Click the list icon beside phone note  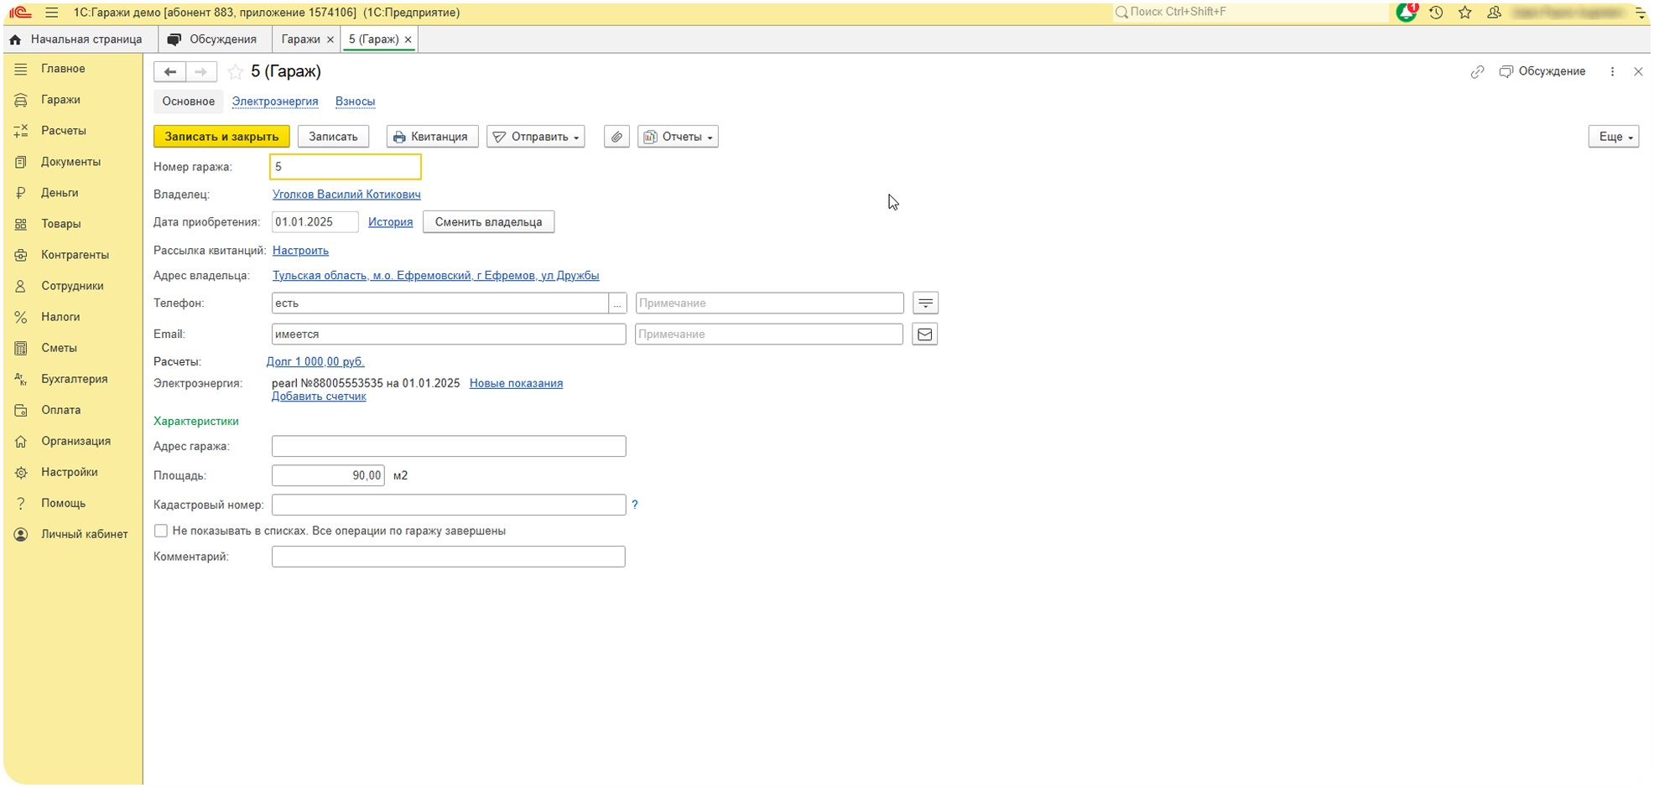[x=925, y=303]
